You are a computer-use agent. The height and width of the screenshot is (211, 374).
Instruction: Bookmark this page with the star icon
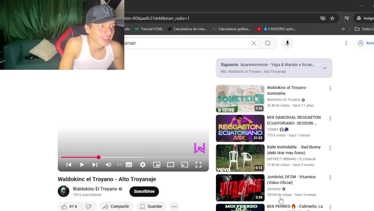[x=332, y=18]
